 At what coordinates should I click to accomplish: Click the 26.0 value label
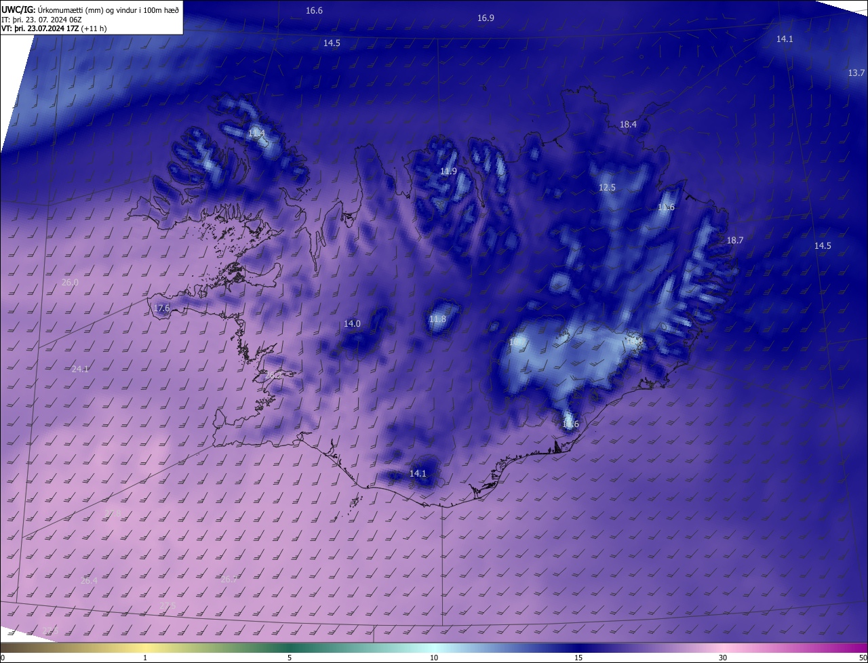coord(70,283)
